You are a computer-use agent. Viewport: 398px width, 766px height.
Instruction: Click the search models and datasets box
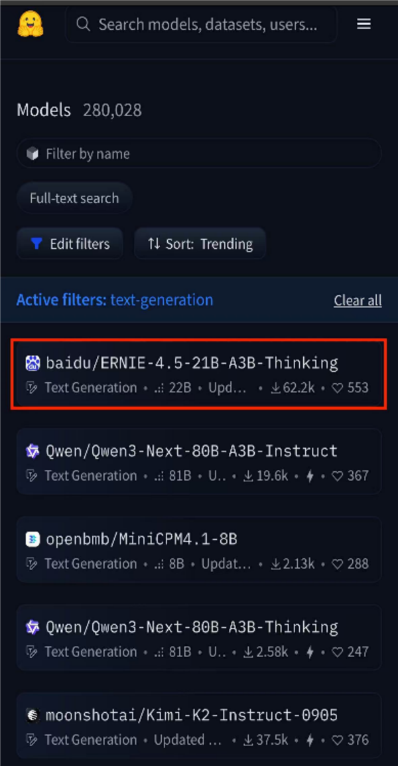206,25
